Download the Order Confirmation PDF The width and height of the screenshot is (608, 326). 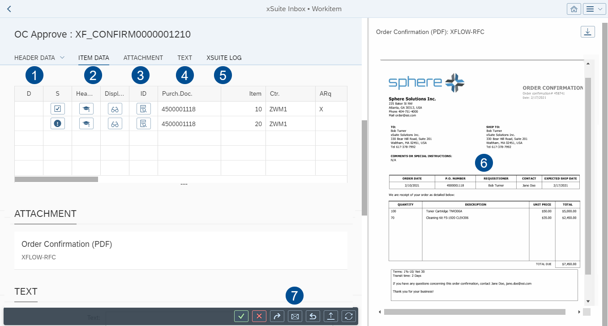tap(587, 31)
